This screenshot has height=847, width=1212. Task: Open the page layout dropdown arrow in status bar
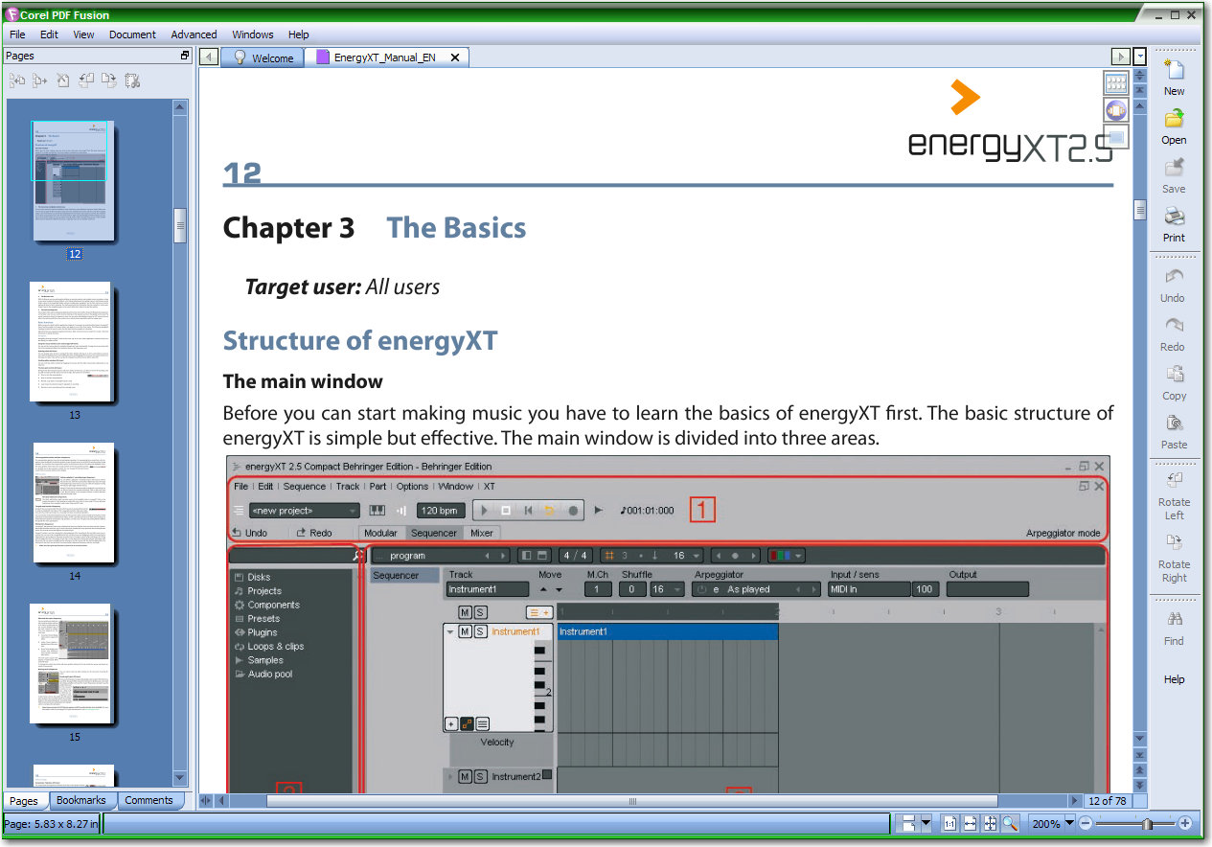[x=926, y=823]
